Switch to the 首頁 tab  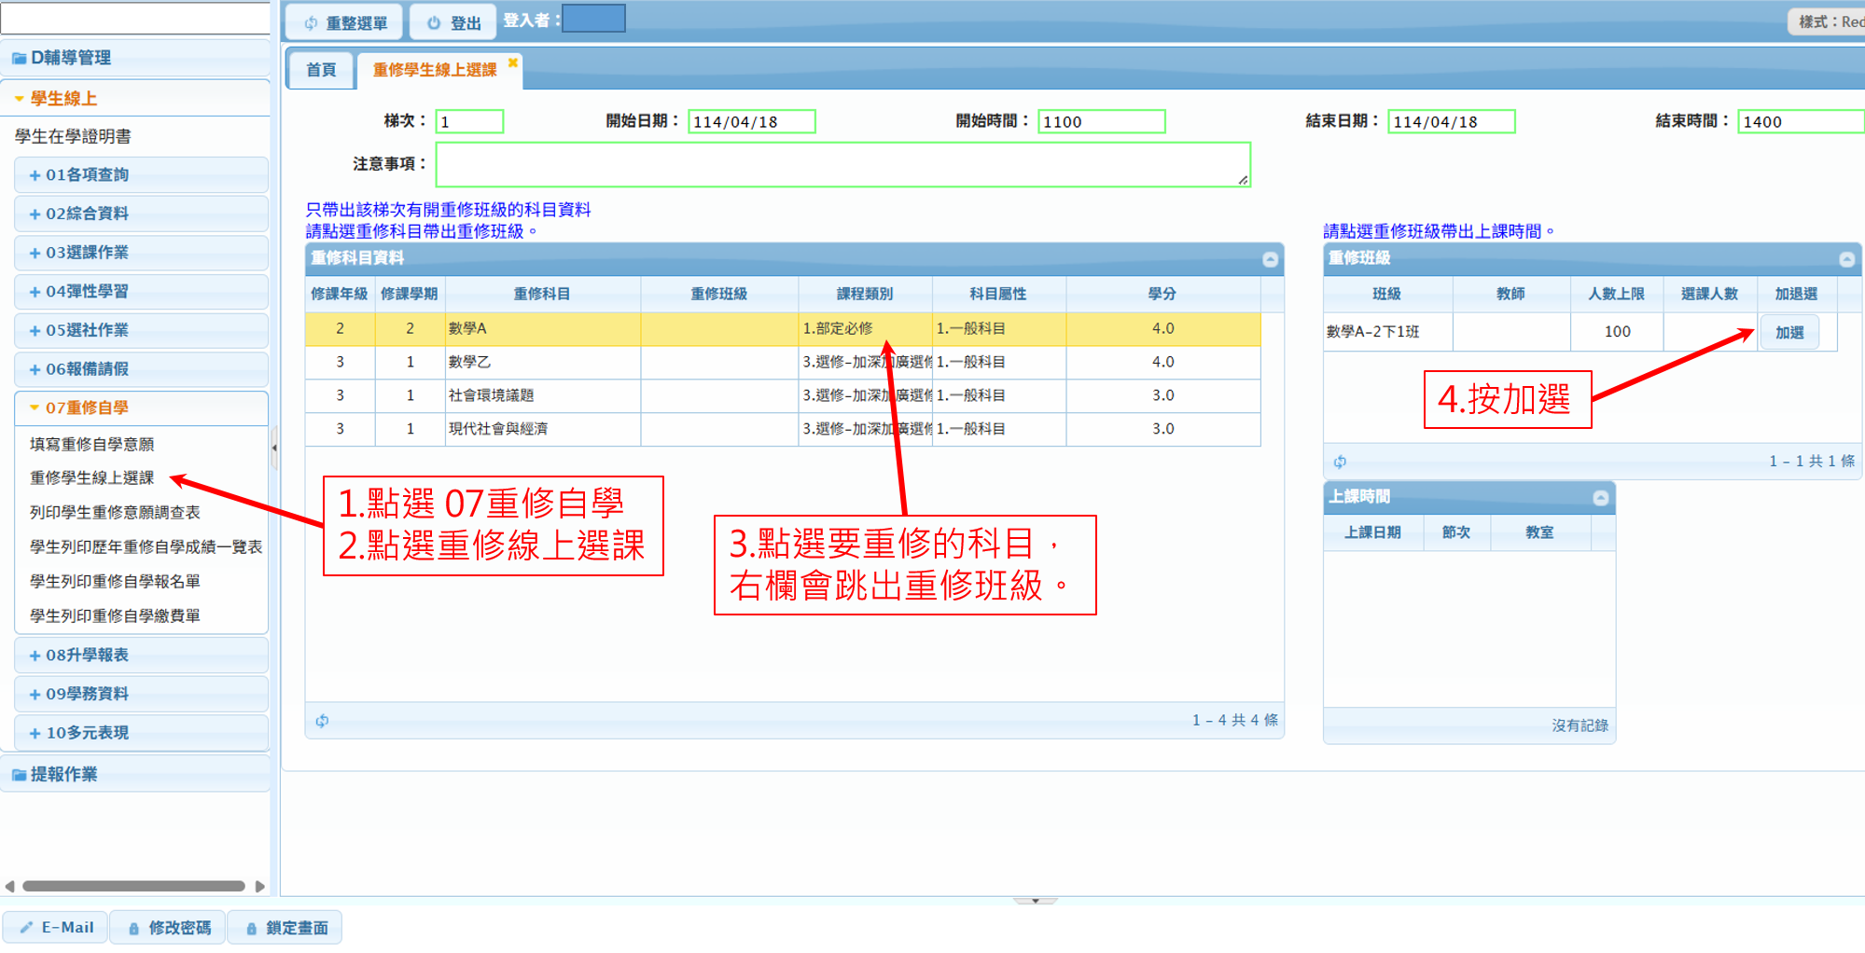[321, 70]
